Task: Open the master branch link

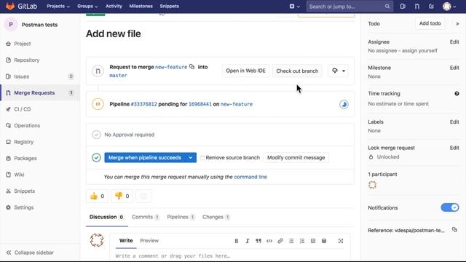Action: pos(118,76)
